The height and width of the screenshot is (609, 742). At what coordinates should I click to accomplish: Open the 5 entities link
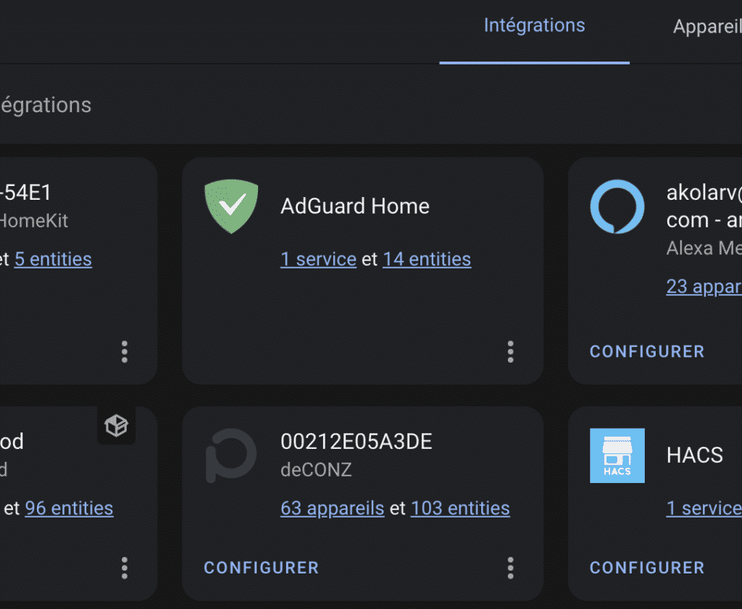point(53,259)
